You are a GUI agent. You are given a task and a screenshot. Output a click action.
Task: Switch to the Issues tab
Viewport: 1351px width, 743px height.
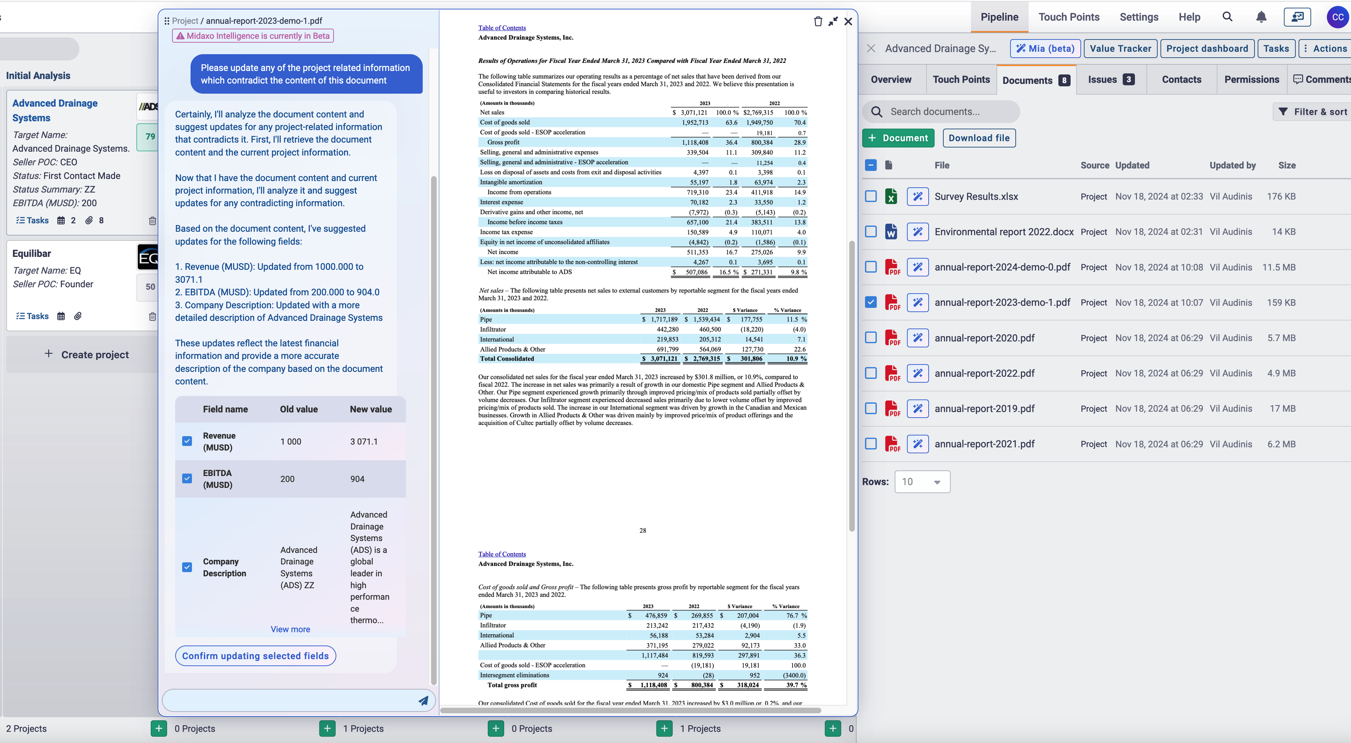point(1111,80)
